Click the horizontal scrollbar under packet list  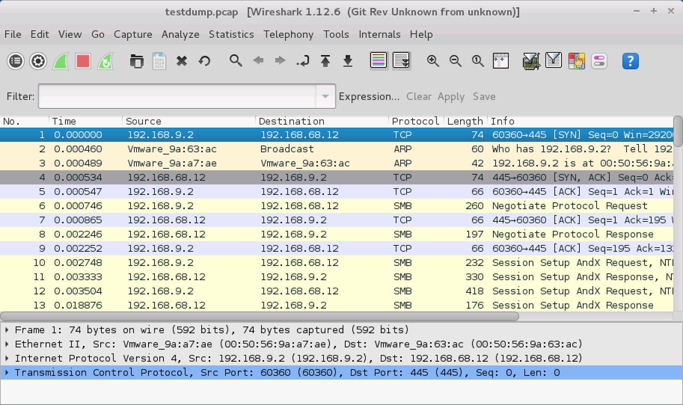259,316
